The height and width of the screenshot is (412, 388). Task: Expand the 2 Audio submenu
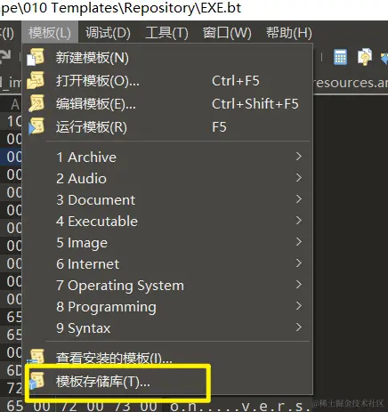pos(167,178)
